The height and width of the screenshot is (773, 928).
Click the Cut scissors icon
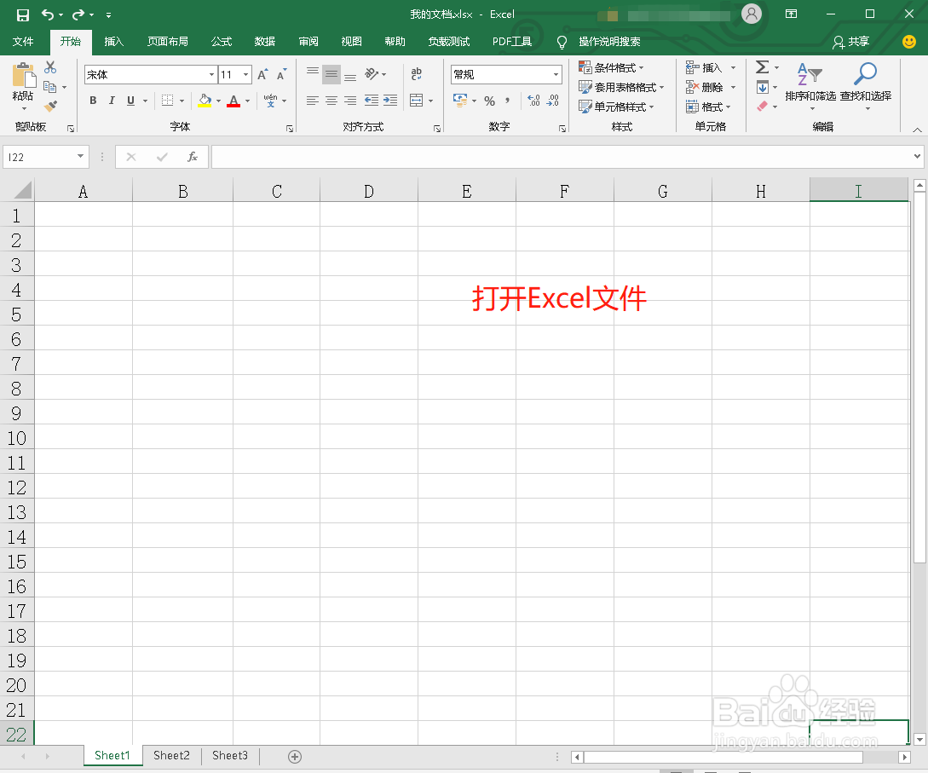point(50,67)
